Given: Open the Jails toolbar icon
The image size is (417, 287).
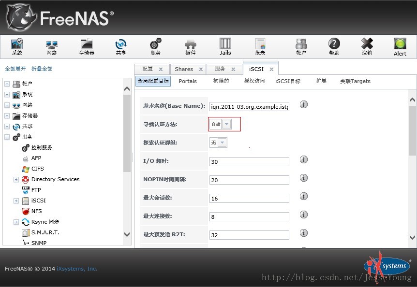Looking at the screenshot, I should (225, 46).
